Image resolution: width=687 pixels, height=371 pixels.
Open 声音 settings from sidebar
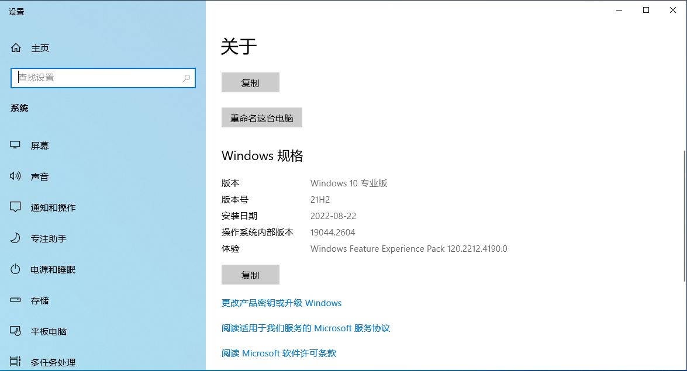coord(15,176)
